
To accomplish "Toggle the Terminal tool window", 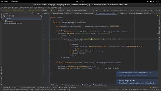I will coord(72,87).
